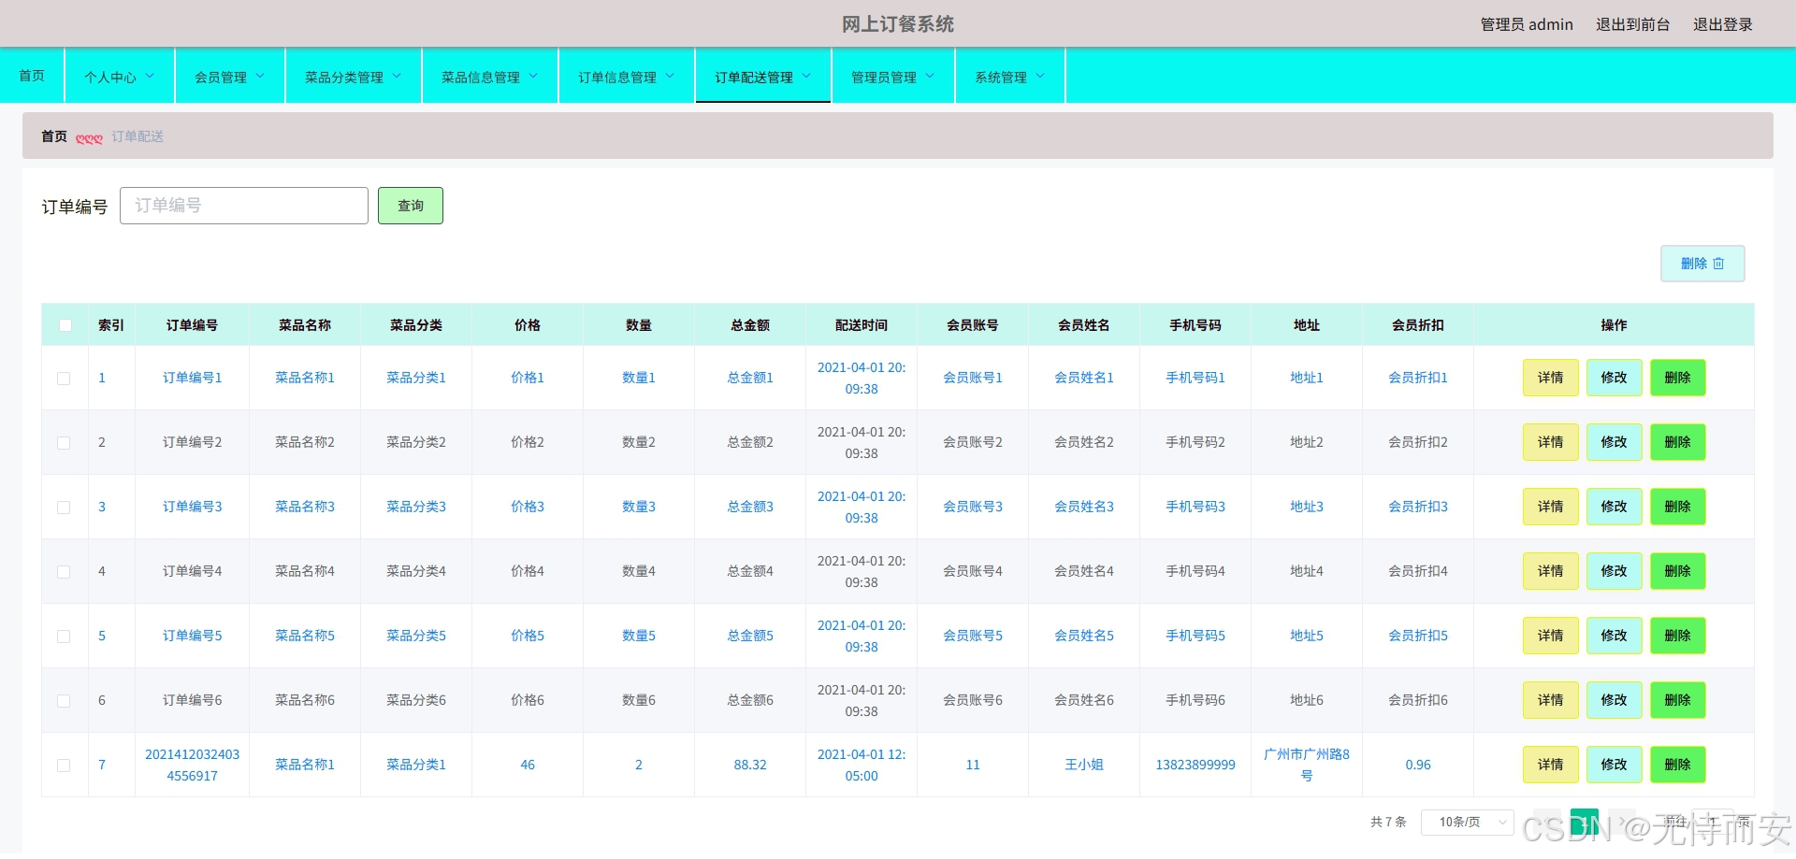Open 详情 for row 订单编号6

tap(1551, 700)
